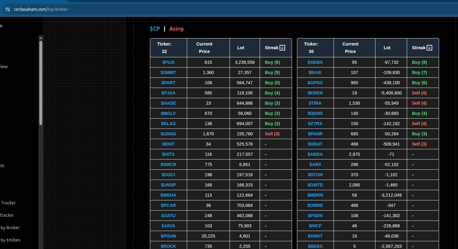Image resolution: width=458 pixels, height=249 pixels.
Task: Click the $UDNG ticker with Sell streak
Action: point(168,134)
